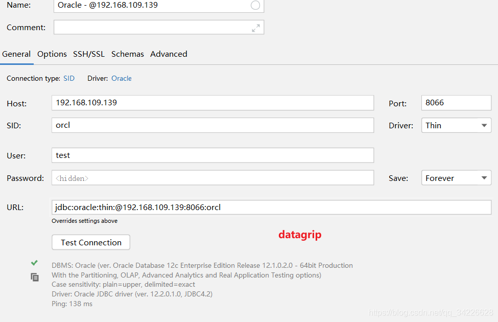Open the driver Thin dropdown
This screenshot has height=322, width=498.
point(456,125)
